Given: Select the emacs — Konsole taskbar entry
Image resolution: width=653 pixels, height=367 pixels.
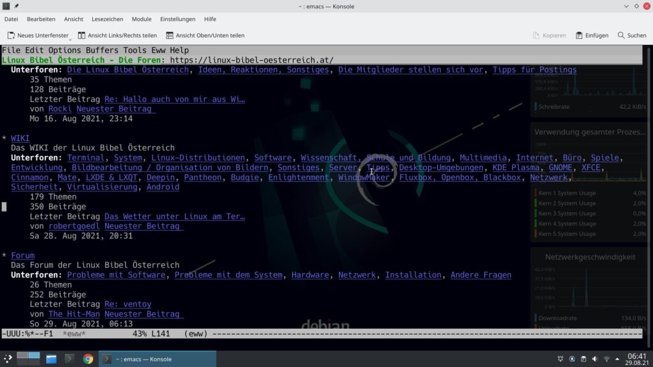Looking at the screenshot, I should point(158,359).
